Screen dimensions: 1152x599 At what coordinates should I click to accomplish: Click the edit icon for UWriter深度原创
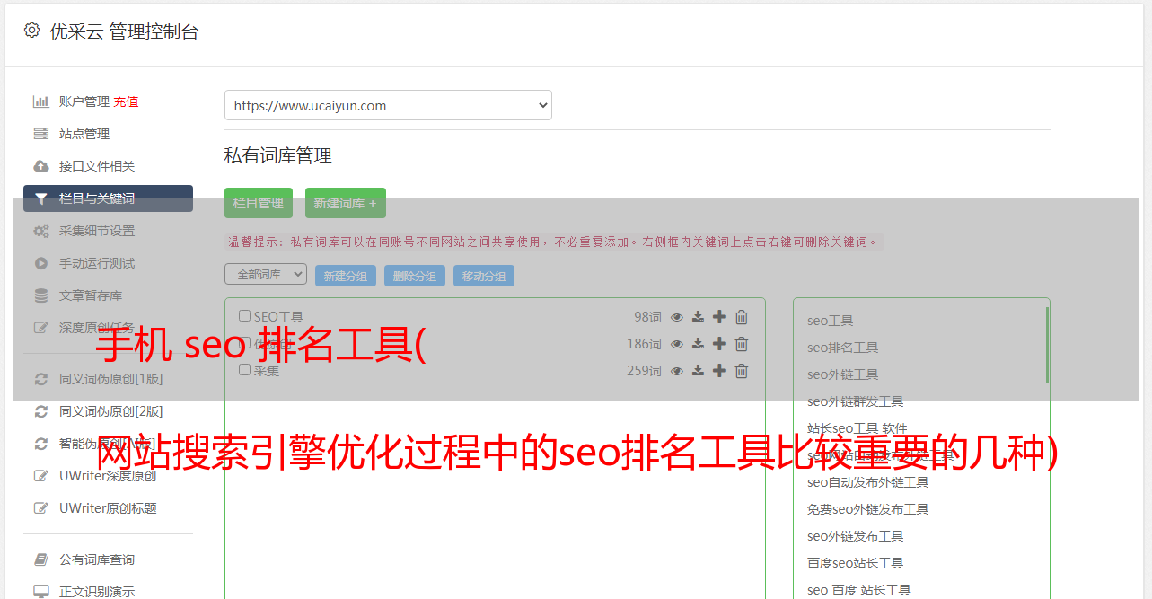(x=41, y=476)
